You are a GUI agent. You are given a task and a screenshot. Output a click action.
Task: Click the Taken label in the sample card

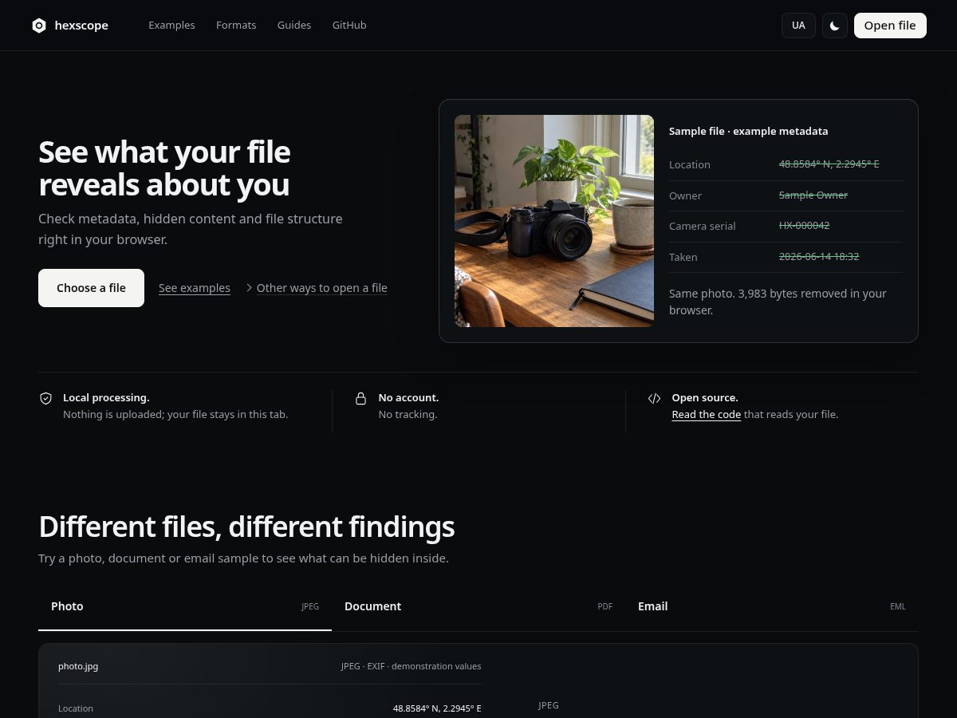pos(683,258)
